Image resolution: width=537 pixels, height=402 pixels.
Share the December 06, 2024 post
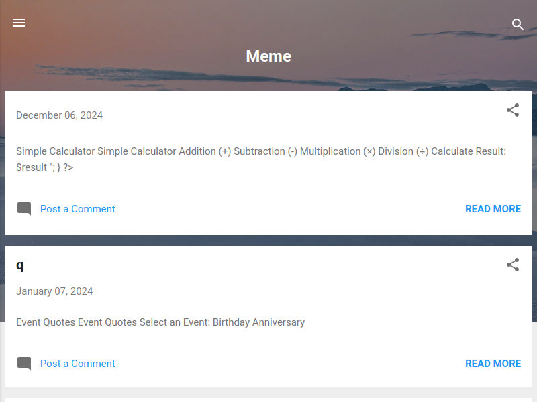click(513, 110)
